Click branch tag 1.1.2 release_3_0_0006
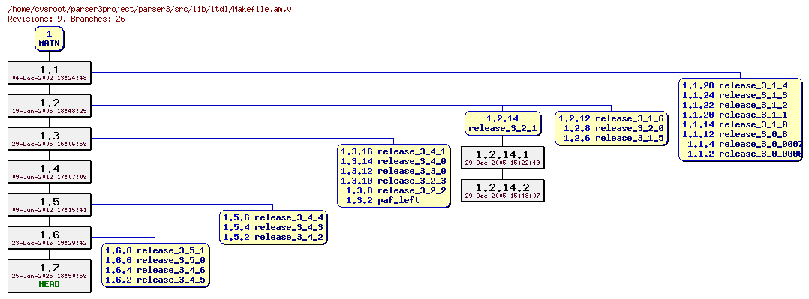 (745, 154)
